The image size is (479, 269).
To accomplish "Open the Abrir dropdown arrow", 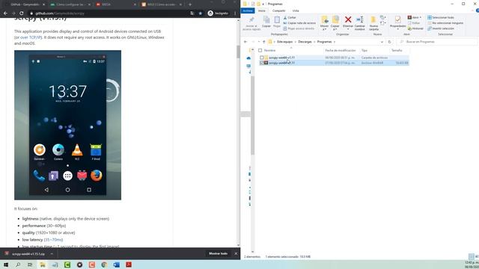I will coord(421,18).
